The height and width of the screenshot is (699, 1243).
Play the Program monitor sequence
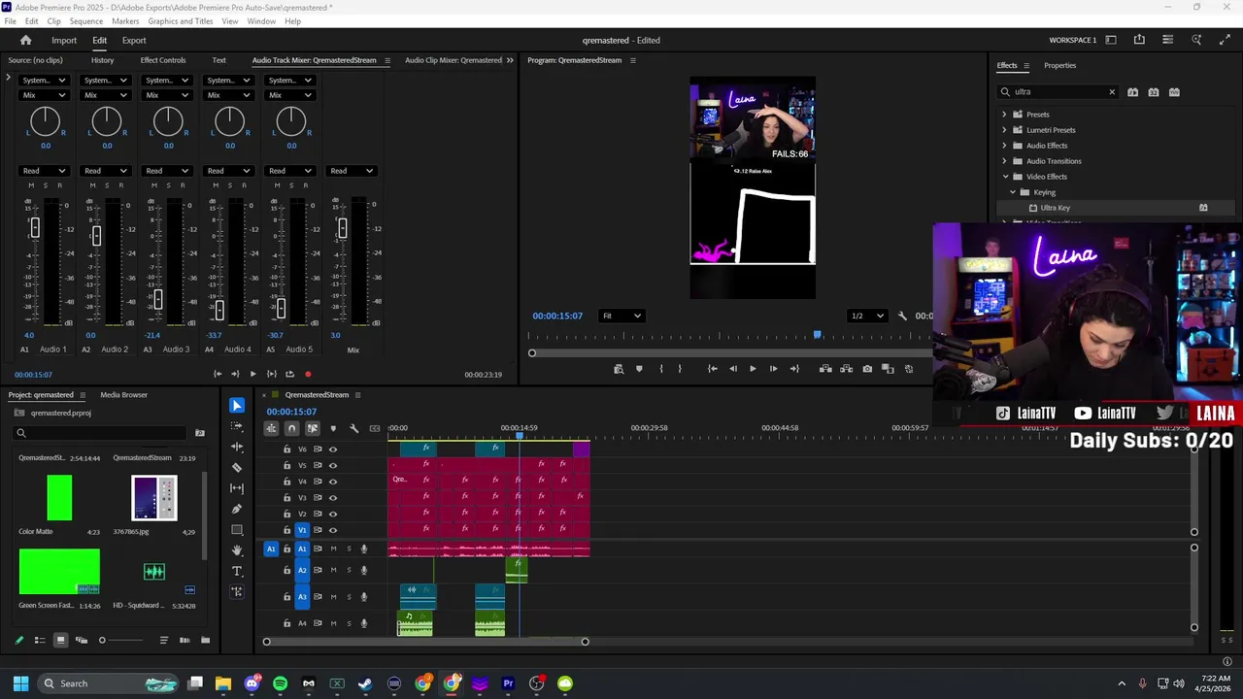click(753, 369)
